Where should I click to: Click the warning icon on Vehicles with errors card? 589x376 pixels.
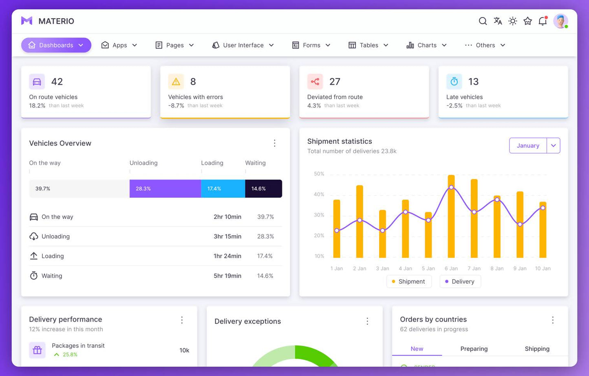(x=176, y=81)
